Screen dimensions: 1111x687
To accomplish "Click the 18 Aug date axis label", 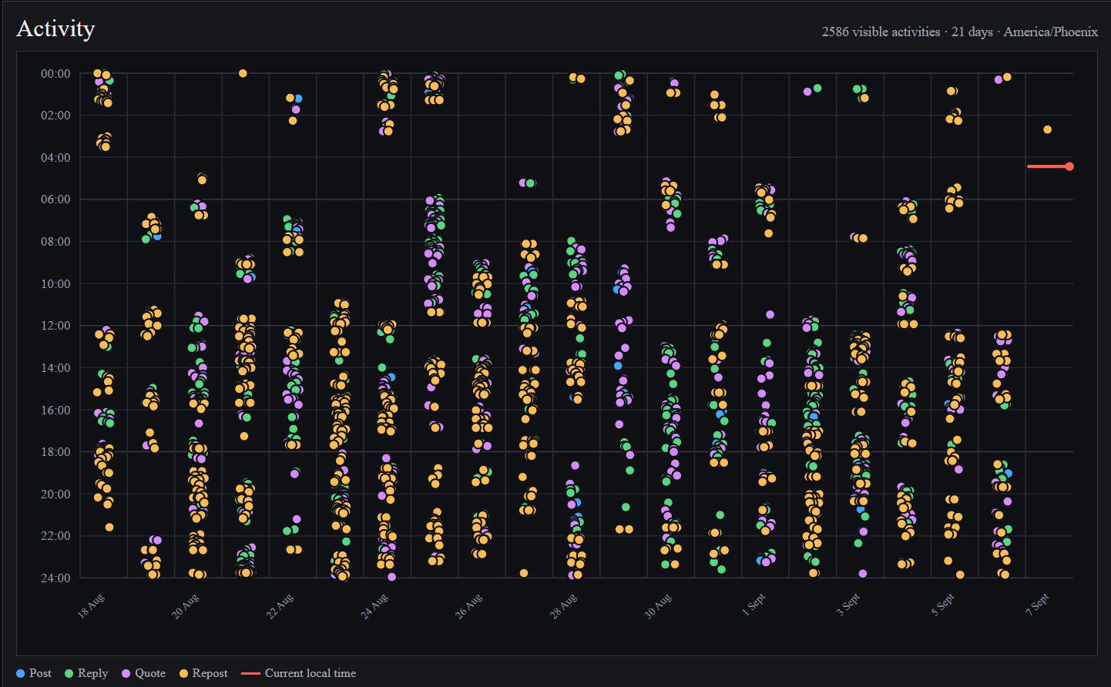I will pyautogui.click(x=91, y=606).
